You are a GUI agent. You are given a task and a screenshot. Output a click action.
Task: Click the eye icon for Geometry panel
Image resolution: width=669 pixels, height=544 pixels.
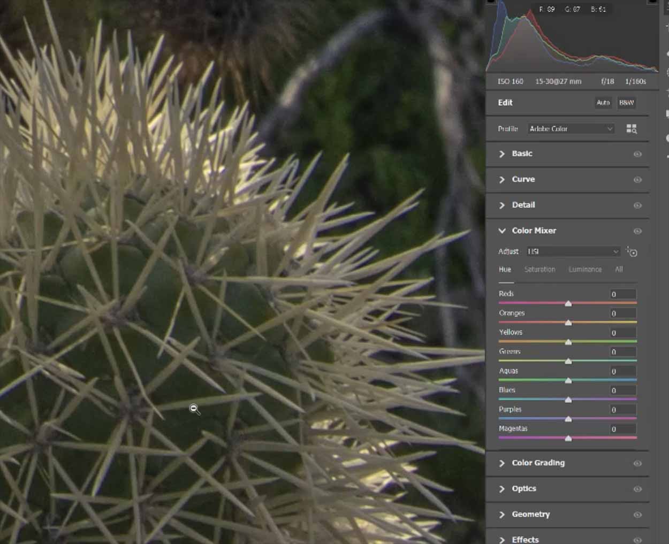[637, 515]
